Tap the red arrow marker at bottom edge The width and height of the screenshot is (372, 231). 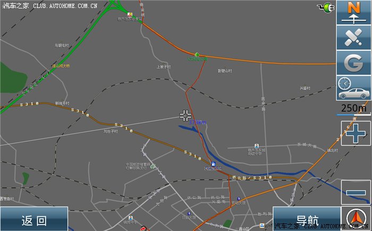click(142, 228)
